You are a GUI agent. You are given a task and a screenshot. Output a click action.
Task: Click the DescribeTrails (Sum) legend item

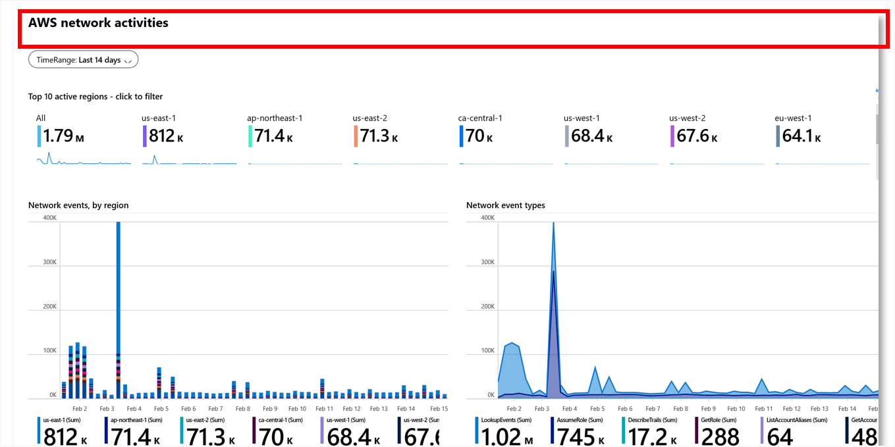[649, 431]
